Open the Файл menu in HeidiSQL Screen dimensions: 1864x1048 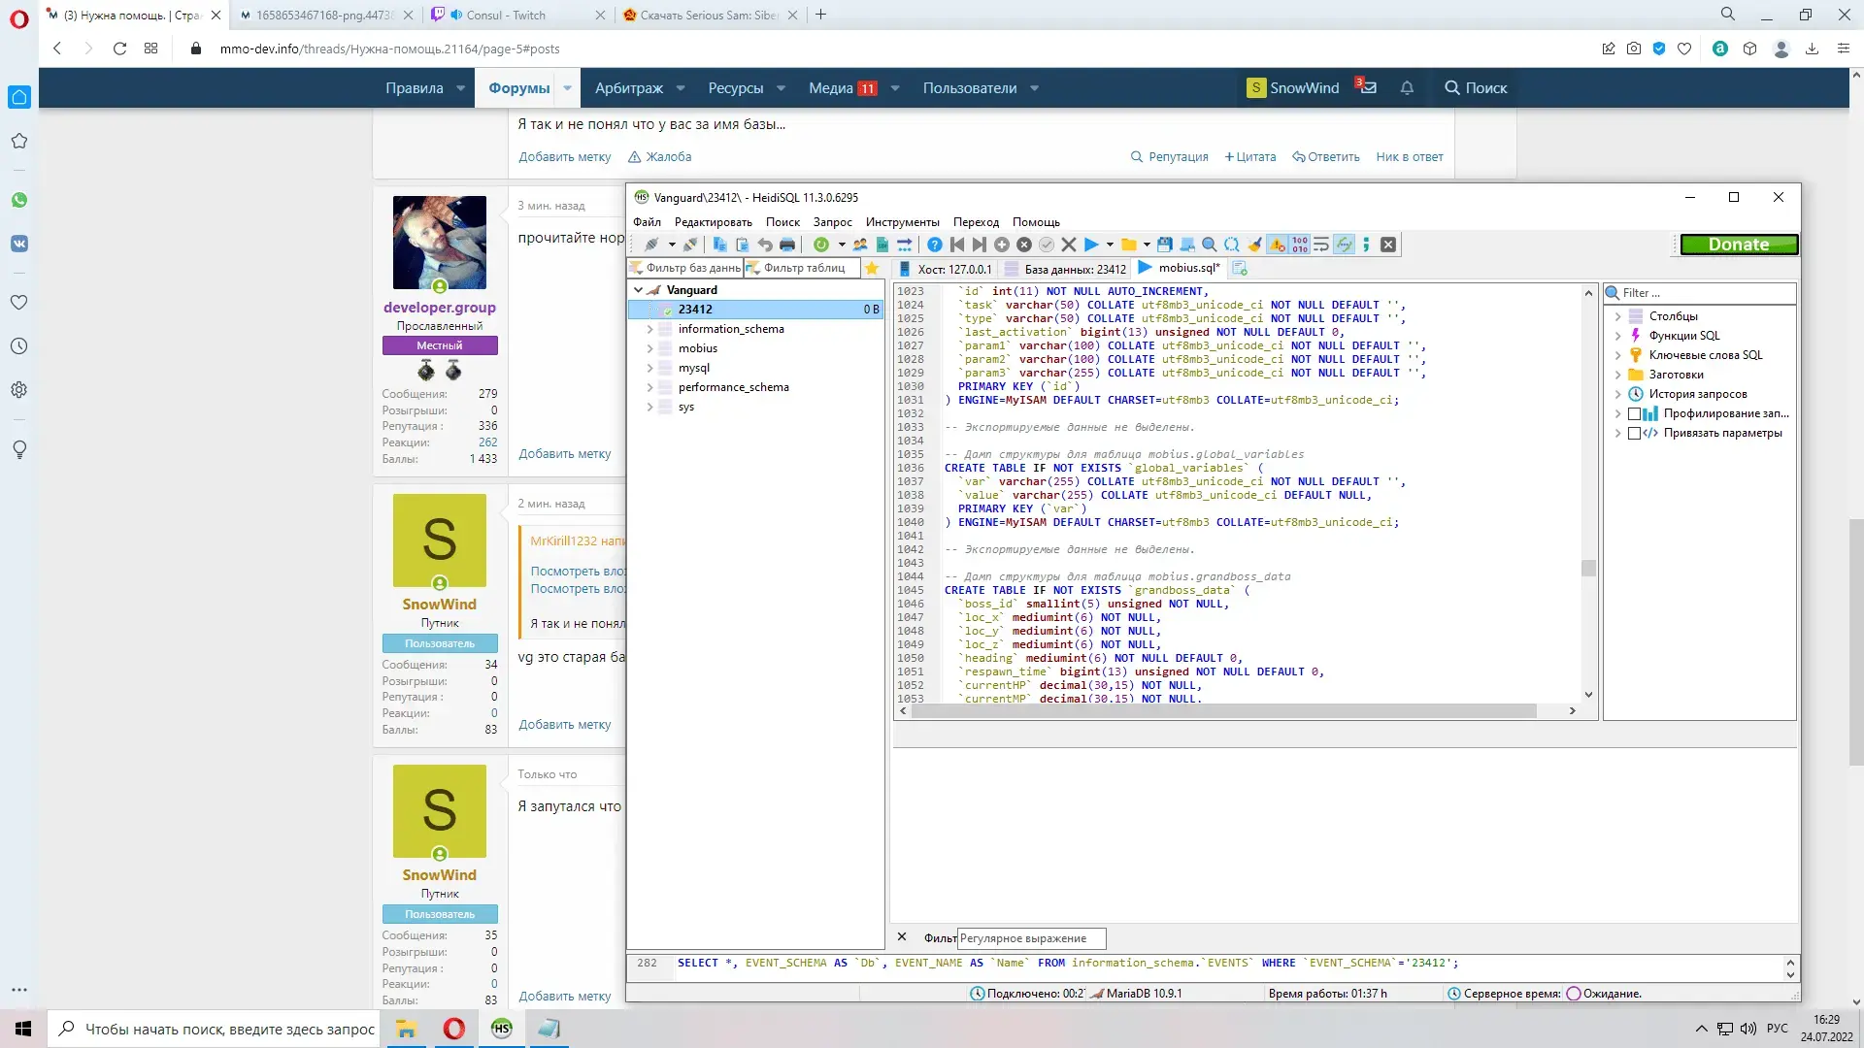point(647,222)
